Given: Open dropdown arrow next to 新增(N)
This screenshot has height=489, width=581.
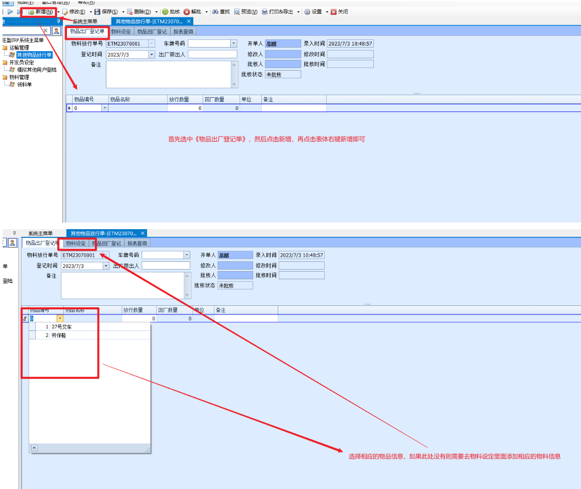Looking at the screenshot, I should coord(58,12).
